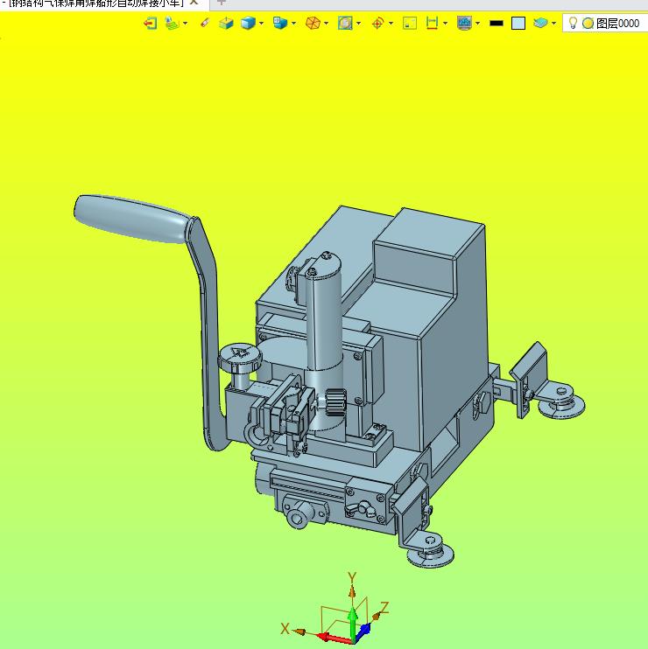Open the zoom options dropdown arrow
The height and width of the screenshot is (649, 648).
(358, 23)
